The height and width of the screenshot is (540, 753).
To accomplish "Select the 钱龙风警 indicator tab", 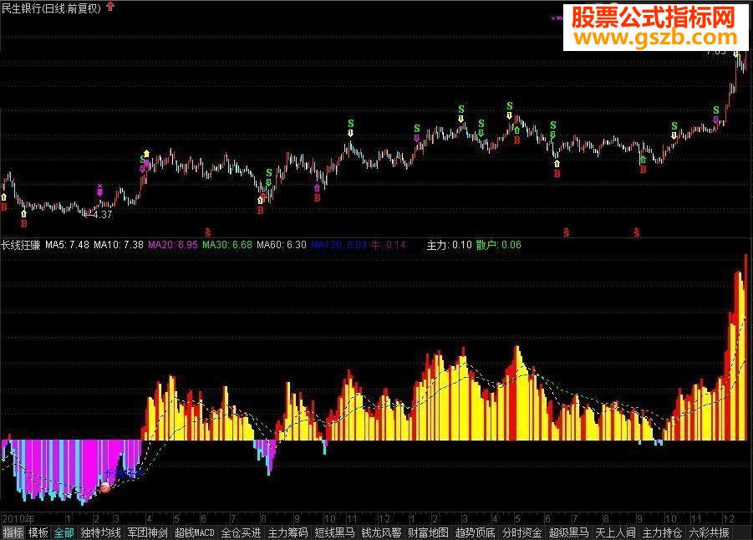I will (381, 532).
